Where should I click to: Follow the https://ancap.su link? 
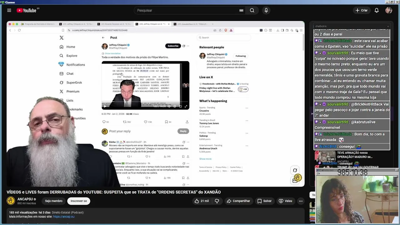pyautogui.click(x=63, y=217)
